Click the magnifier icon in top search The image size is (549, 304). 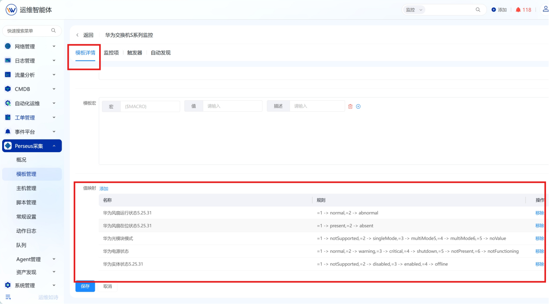pyautogui.click(x=478, y=10)
